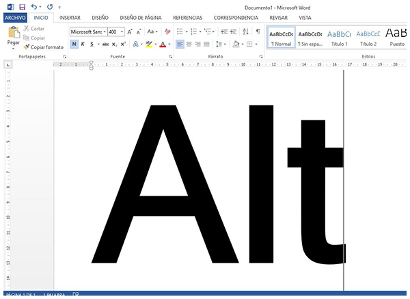410x299 pixels.
Task: Apply the Normal style
Action: [281, 38]
